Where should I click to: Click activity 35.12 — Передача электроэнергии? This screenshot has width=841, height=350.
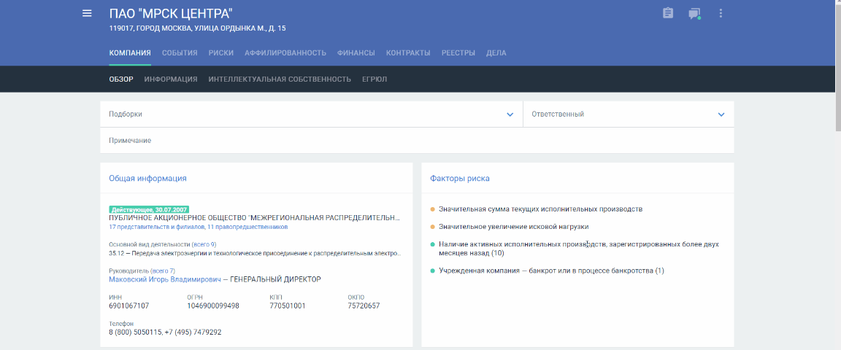(255, 253)
